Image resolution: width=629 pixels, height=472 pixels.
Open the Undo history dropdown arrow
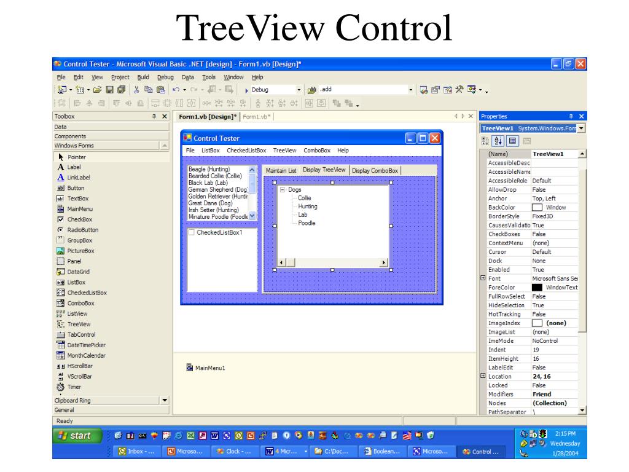pyautogui.click(x=184, y=90)
